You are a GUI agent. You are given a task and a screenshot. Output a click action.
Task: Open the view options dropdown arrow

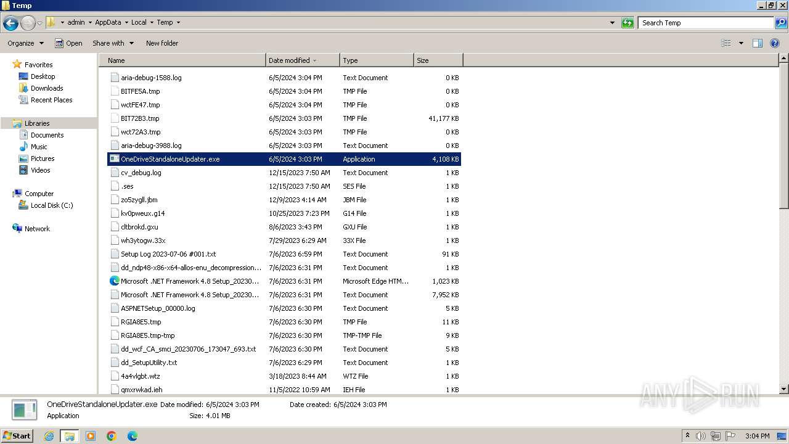pos(741,43)
